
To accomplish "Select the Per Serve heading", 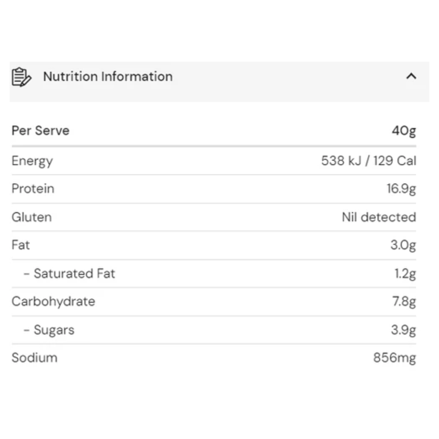I will click(40, 130).
